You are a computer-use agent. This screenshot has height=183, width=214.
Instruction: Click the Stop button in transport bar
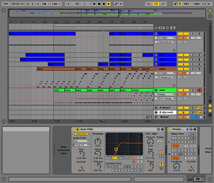coord(99,4)
